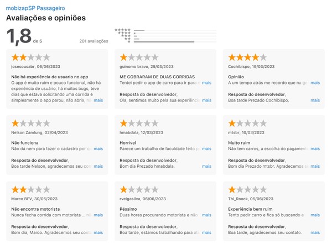Click the star rating on Thi_Roock's review
The image size is (332, 245).
click(x=247, y=189)
